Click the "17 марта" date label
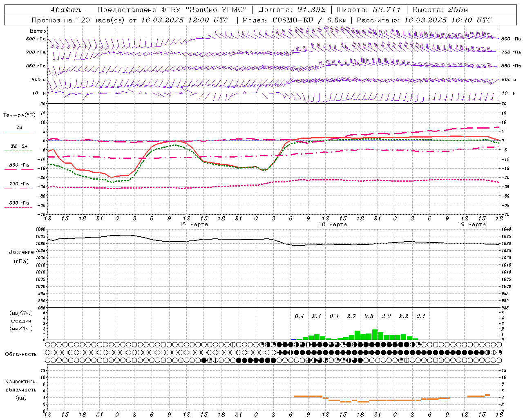 click(194, 225)
